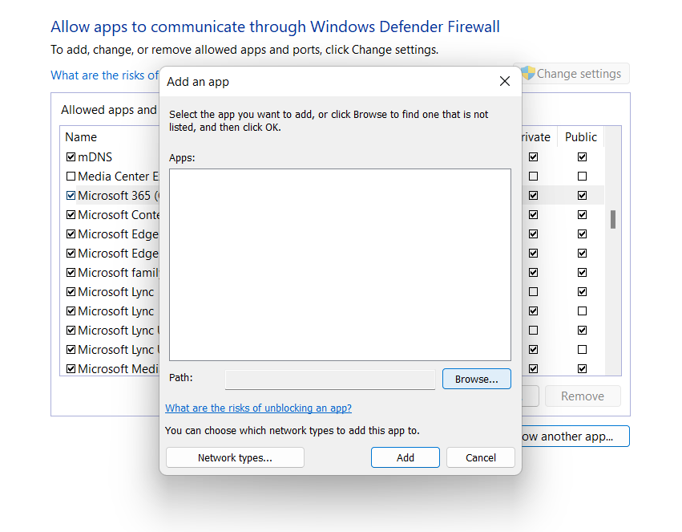
Task: Click the Browse... button
Action: point(476,379)
